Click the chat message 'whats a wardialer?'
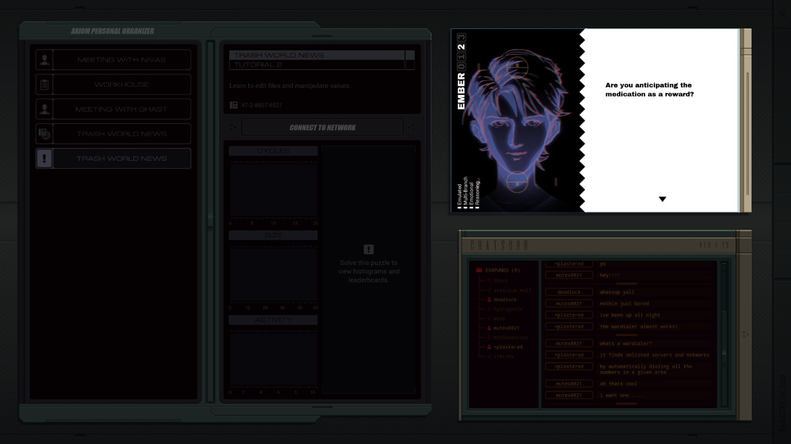The width and height of the screenshot is (791, 444). (x=625, y=343)
